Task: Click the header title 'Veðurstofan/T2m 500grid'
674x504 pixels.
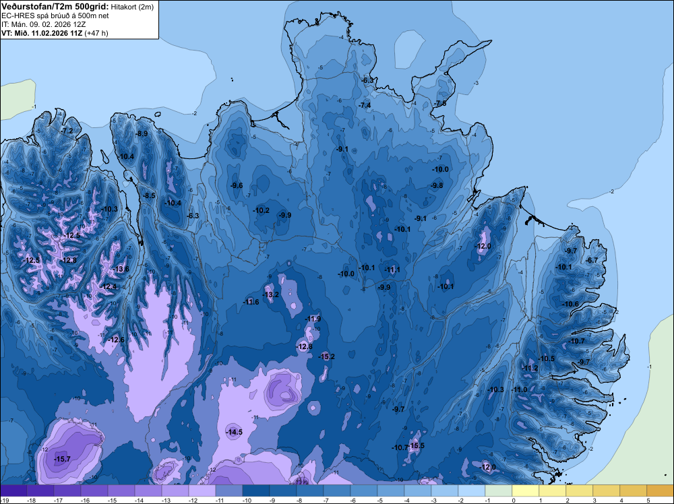Action: (x=55, y=6)
